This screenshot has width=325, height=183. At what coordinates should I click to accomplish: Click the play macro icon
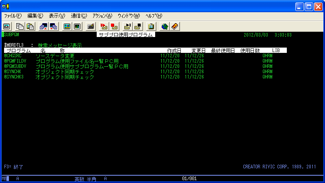[127, 26]
